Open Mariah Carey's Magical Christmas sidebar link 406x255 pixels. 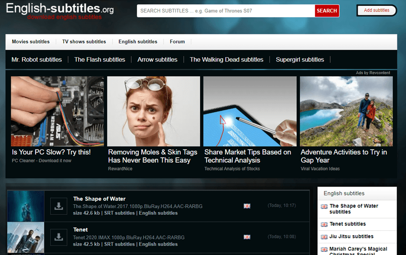(x=358, y=251)
